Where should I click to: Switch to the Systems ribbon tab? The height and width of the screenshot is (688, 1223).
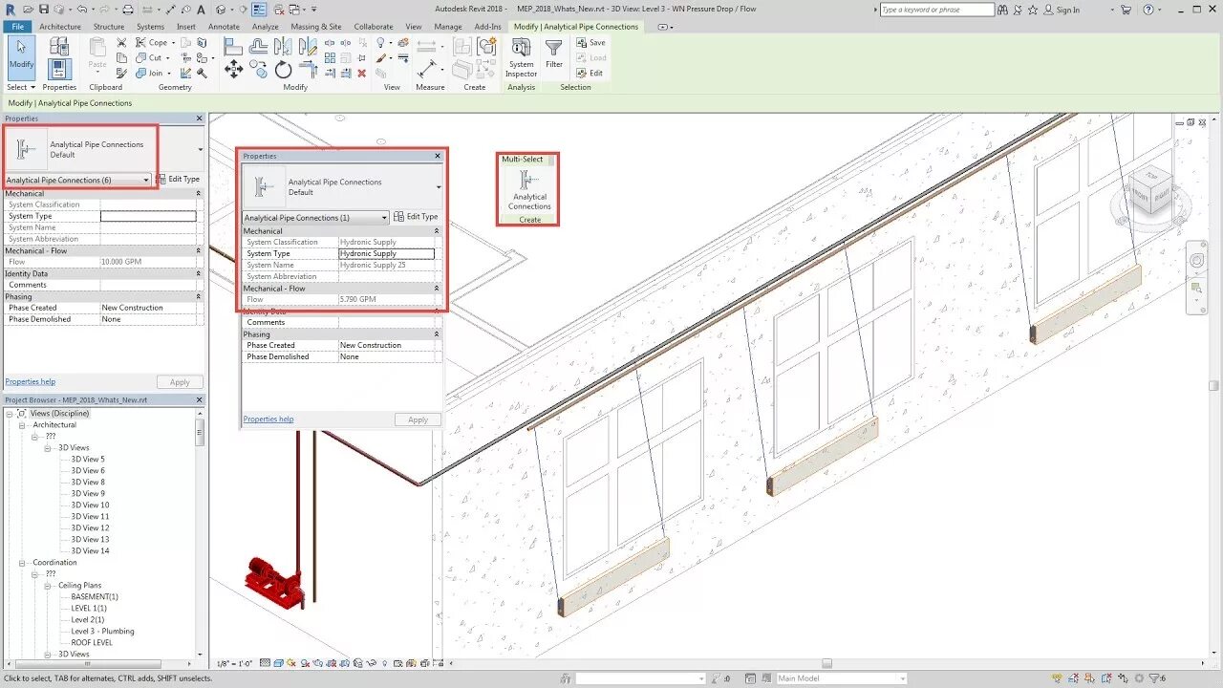[x=150, y=27]
